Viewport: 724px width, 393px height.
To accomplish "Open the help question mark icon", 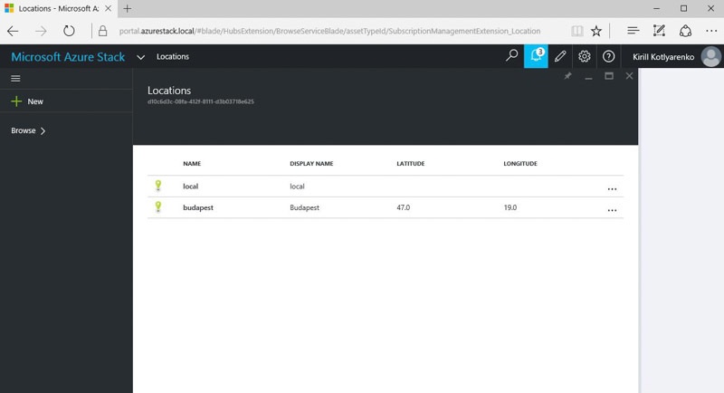I will (608, 56).
